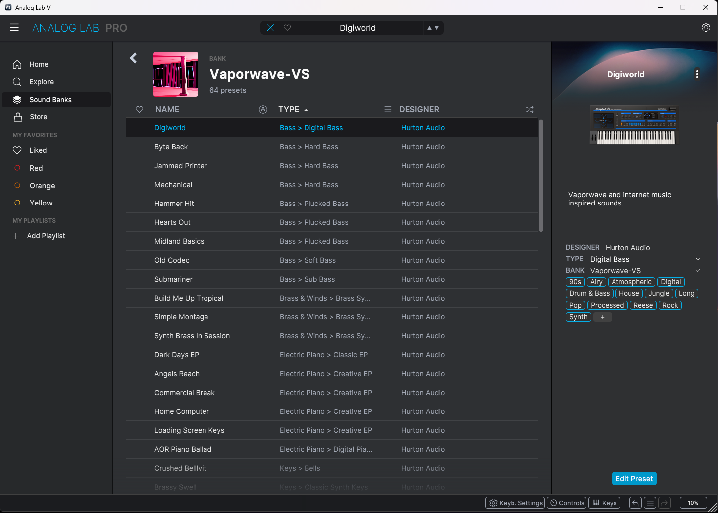Add a new tag with plus button

tap(603, 317)
